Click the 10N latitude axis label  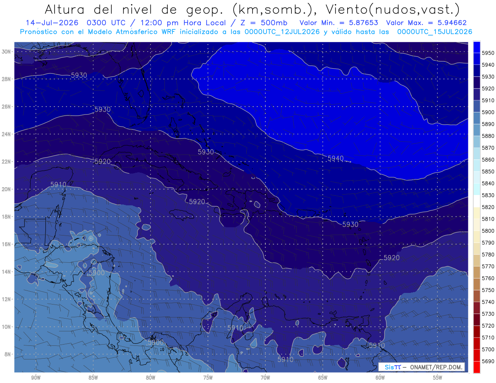[x=6, y=327]
